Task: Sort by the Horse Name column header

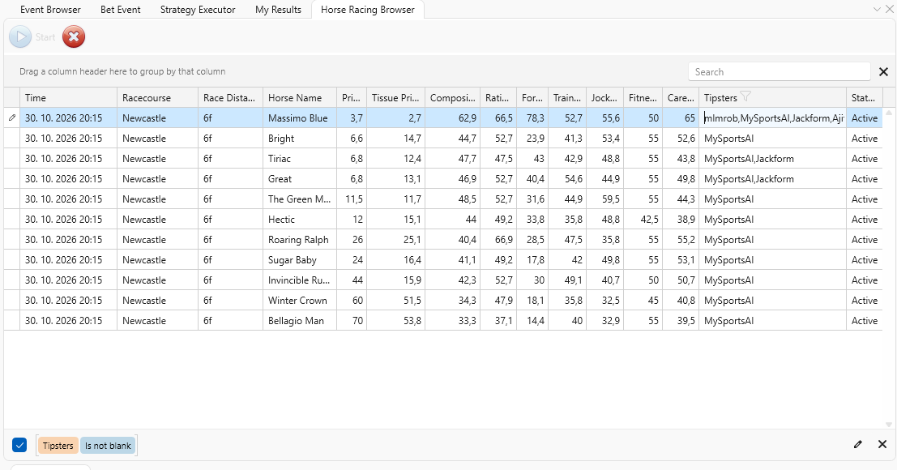Action: tap(300, 98)
